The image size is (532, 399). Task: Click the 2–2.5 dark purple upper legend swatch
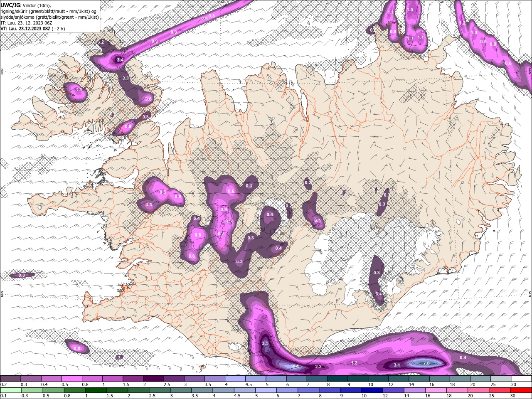coord(153,379)
